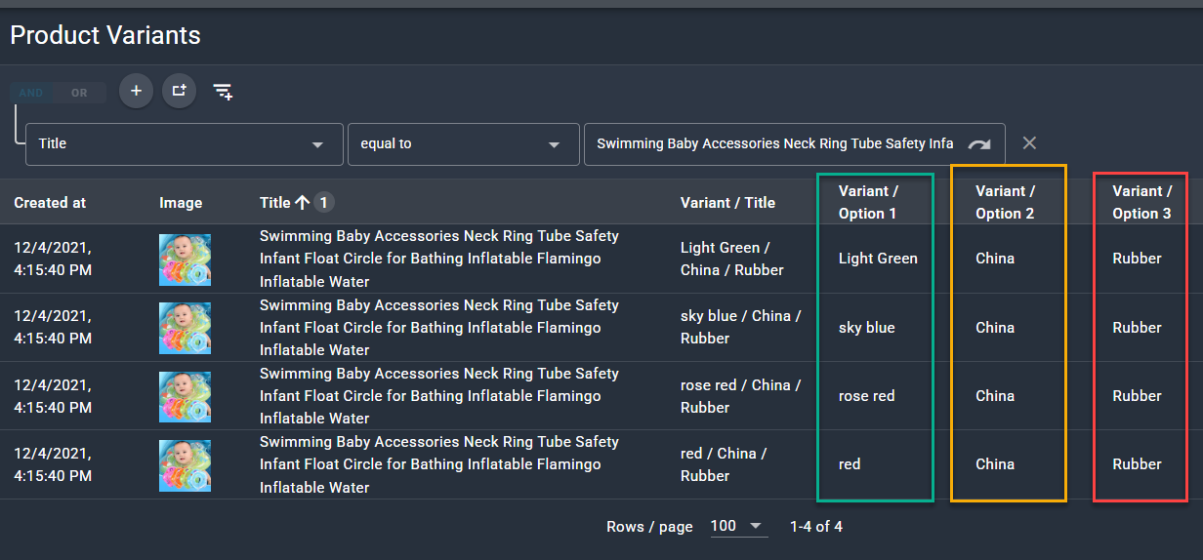
Task: Open the Rows per page dropdown
Action: click(x=736, y=526)
